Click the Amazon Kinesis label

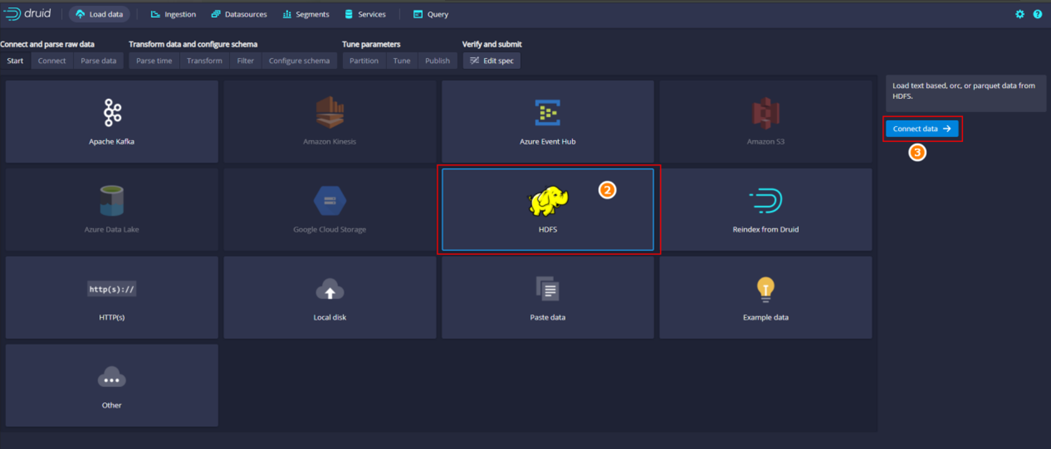[329, 141]
